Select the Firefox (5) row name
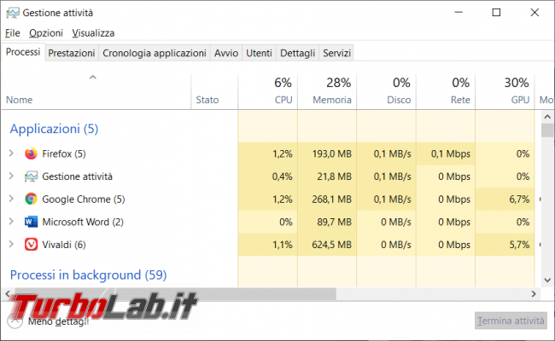Viewport: 555px width, 341px height. (64, 153)
